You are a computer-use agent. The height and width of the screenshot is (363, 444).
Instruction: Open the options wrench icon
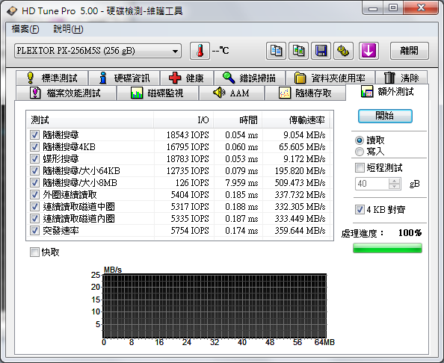[x=343, y=51]
